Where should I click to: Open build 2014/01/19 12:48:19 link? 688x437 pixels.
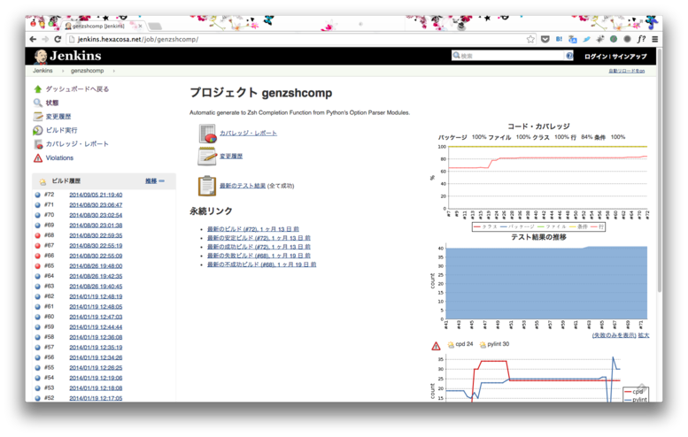pyautogui.click(x=96, y=296)
